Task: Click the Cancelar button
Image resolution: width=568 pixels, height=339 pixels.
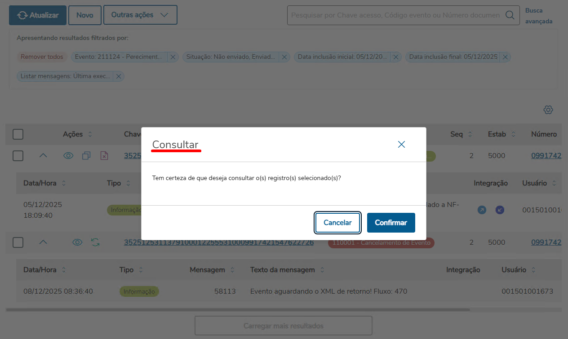Action: 337,223
